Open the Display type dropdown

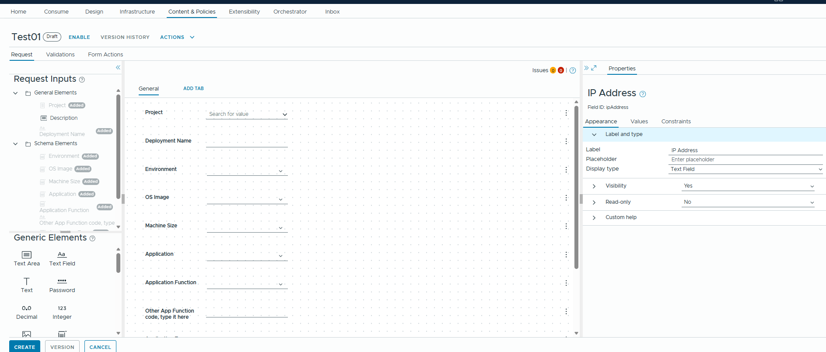click(x=745, y=169)
